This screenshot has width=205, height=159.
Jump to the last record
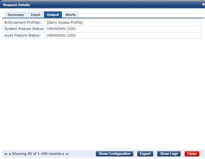coord(67,154)
